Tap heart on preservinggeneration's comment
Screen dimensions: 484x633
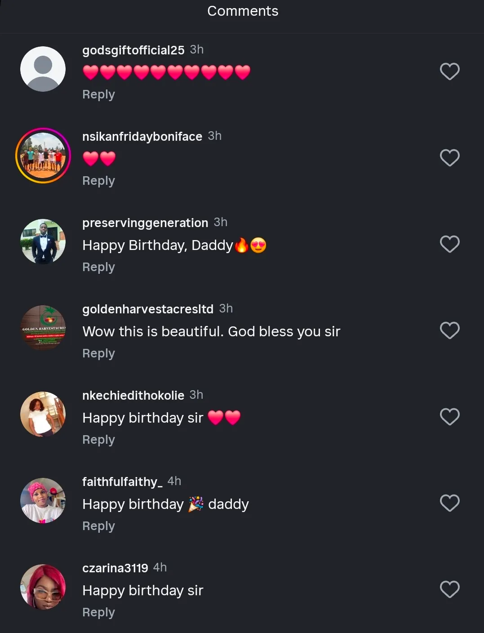449,244
